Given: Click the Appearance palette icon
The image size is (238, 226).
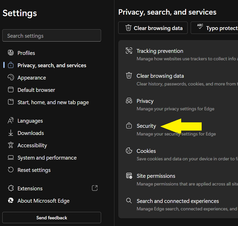Looking at the screenshot, I should [11, 77].
